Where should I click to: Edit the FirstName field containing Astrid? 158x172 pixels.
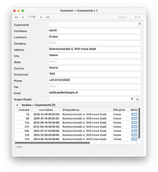pyautogui.click(x=95, y=31)
